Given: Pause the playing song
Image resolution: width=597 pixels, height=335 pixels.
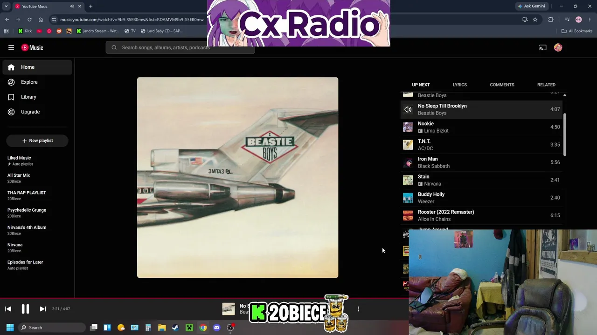Looking at the screenshot, I should pyautogui.click(x=25, y=309).
